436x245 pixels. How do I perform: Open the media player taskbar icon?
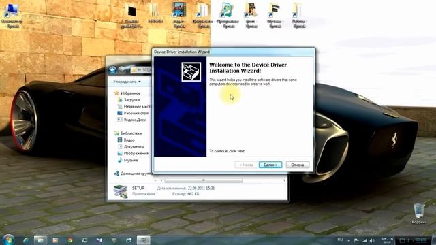[55, 240]
